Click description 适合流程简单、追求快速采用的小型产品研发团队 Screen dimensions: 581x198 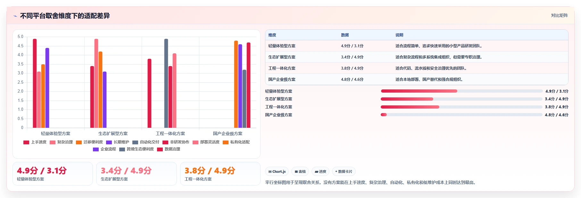(439, 46)
